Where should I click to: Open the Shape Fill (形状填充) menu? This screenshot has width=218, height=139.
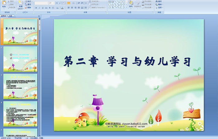click(148, 1)
